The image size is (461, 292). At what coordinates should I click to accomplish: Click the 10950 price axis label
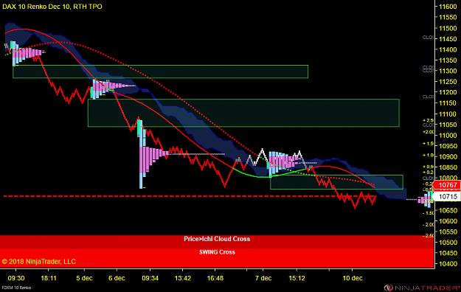pos(448,146)
